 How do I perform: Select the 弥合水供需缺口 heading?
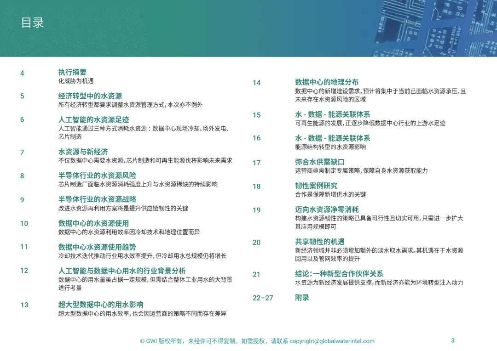[320, 162]
